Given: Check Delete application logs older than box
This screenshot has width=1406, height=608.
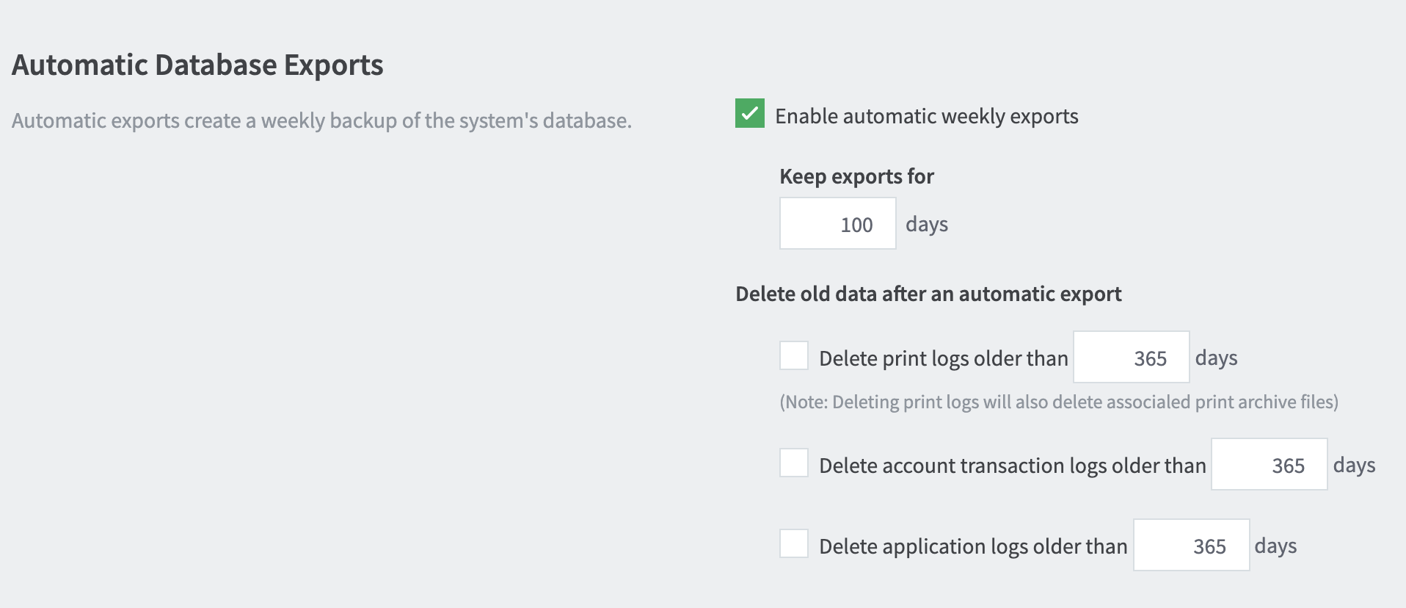Looking at the screenshot, I should (793, 543).
